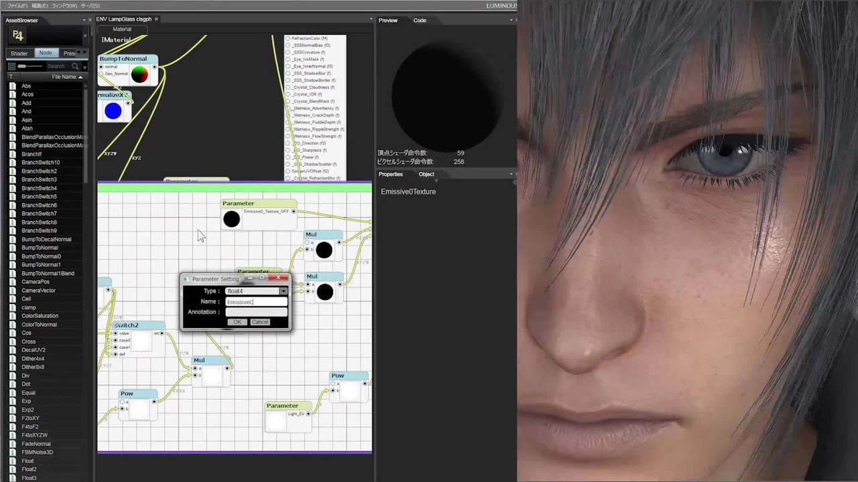This screenshot has width=858, height=482.
Task: Select ColorSaturation in the node list
Action: (x=40, y=316)
